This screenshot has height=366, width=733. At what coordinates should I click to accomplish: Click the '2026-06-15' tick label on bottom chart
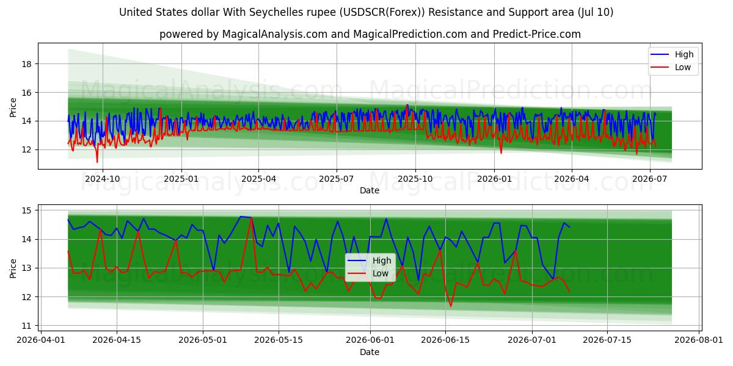pos(446,341)
